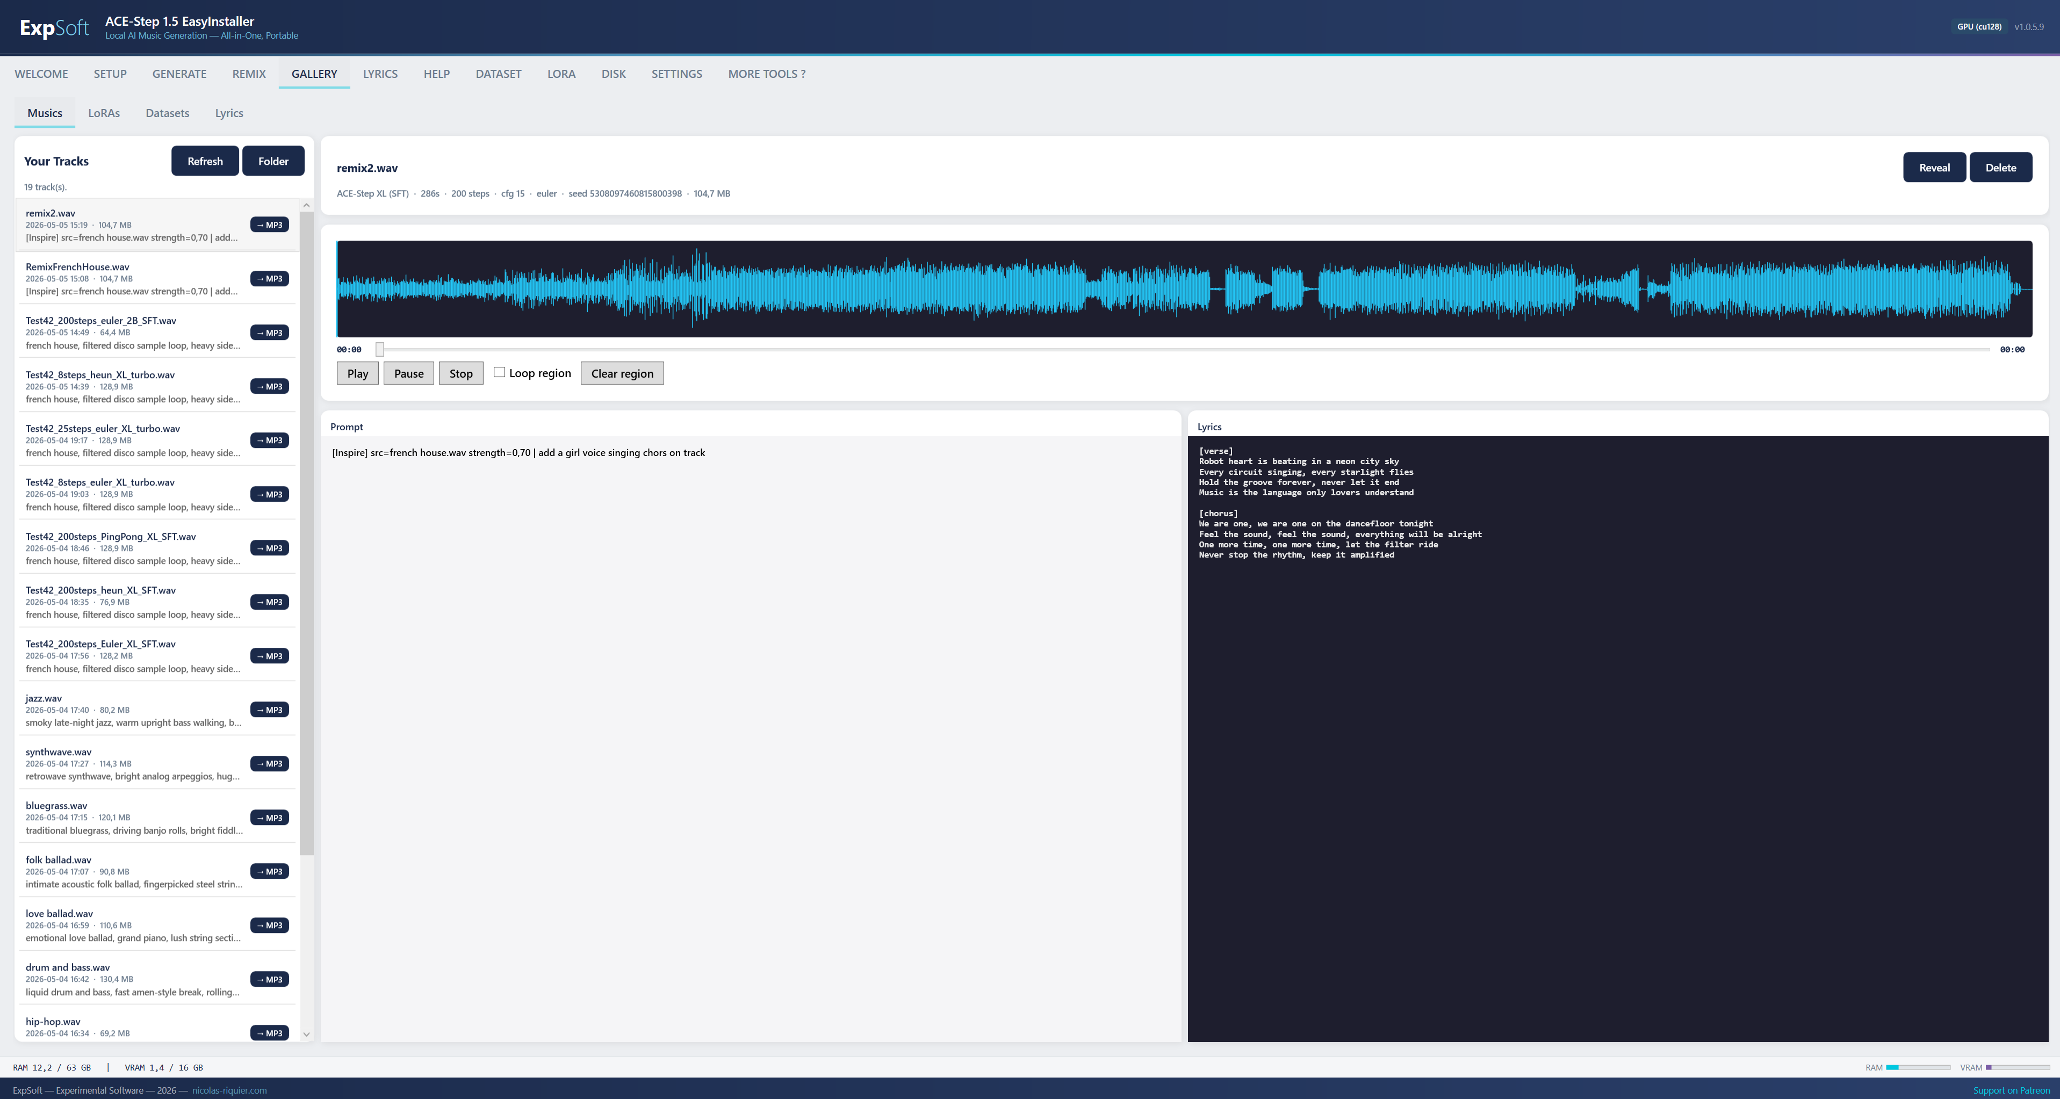Image resolution: width=2060 pixels, height=1099 pixels.
Task: Click the prompt text field
Action: pyautogui.click(x=751, y=739)
